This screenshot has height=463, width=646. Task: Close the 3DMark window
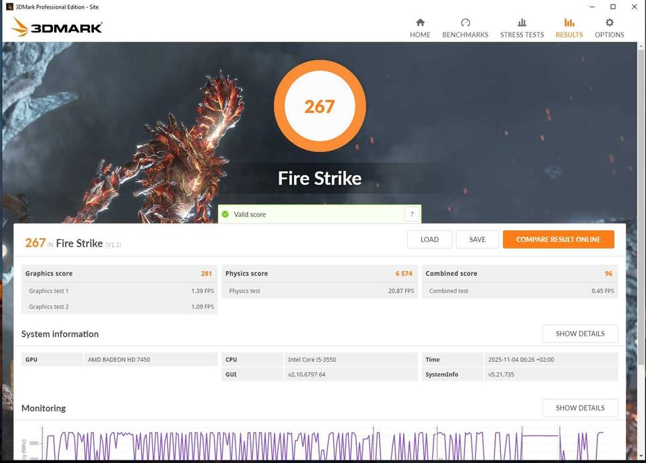pyautogui.click(x=634, y=7)
